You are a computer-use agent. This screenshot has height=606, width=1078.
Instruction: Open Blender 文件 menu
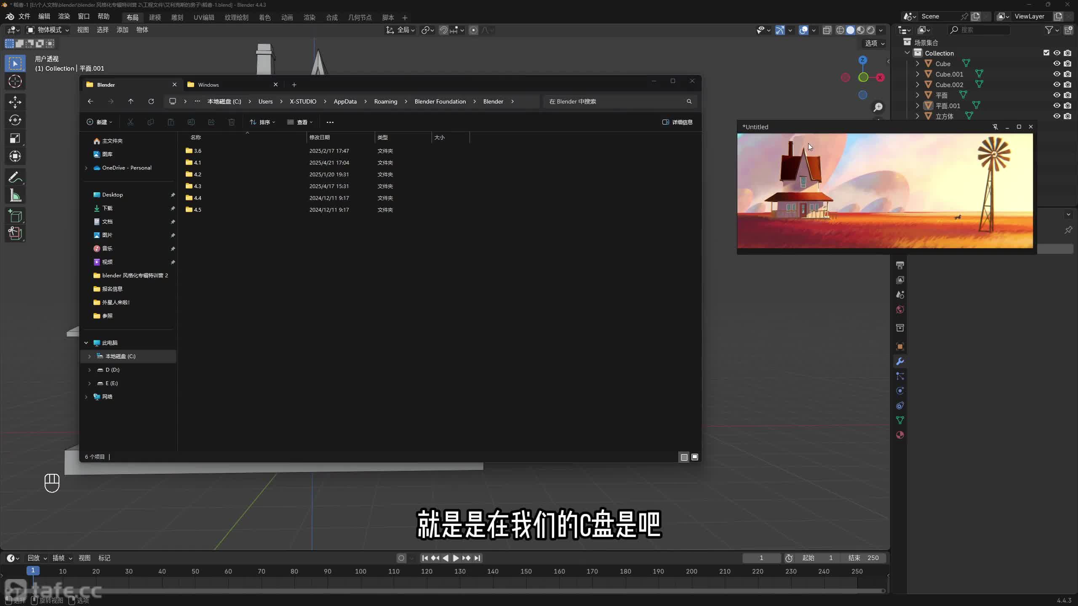click(x=24, y=16)
